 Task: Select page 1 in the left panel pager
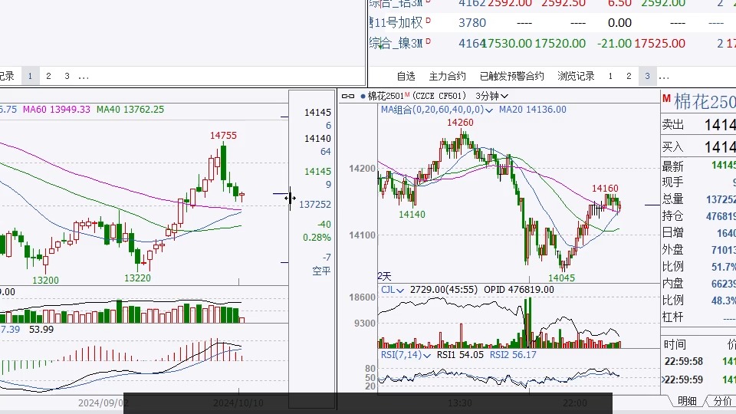pyautogui.click(x=30, y=76)
